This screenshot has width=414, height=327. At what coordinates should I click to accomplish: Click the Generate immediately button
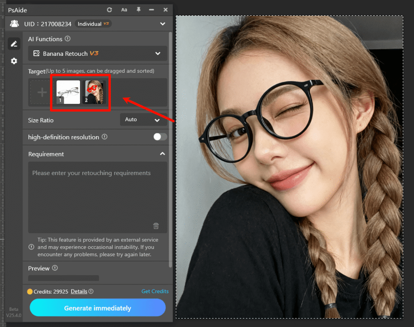coord(97,308)
